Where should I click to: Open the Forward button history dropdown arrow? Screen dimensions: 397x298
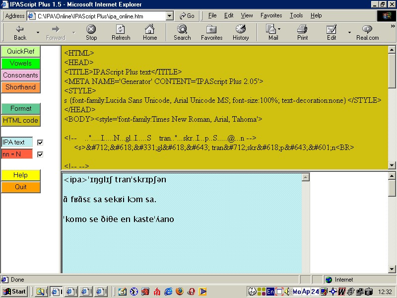pyautogui.click(x=73, y=32)
